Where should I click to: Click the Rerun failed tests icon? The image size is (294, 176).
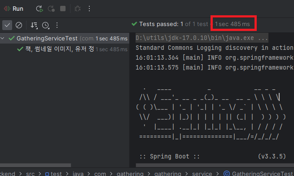[x=51, y=9]
